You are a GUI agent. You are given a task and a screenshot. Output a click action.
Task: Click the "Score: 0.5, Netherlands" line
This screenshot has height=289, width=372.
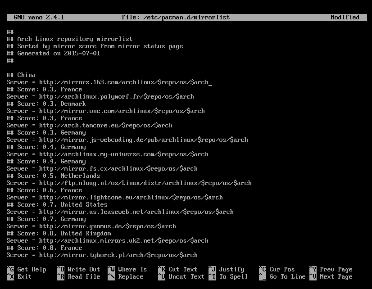pos(54,176)
